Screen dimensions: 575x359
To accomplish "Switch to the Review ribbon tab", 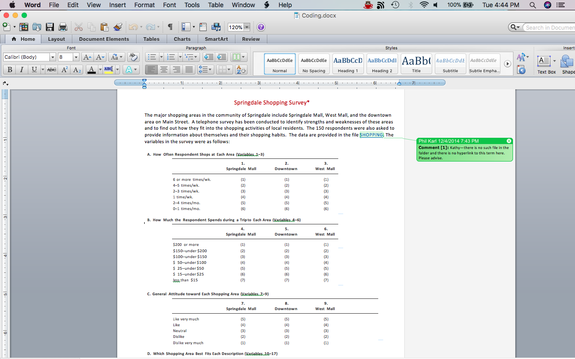I will [x=251, y=39].
